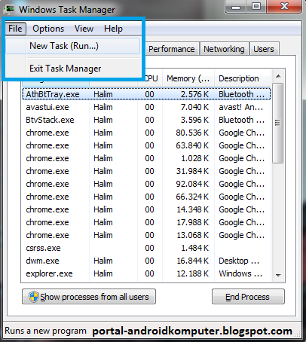Viewport: 306px width, 342px height.
Task: Select the csrss.exe process
Action: click(x=146, y=248)
